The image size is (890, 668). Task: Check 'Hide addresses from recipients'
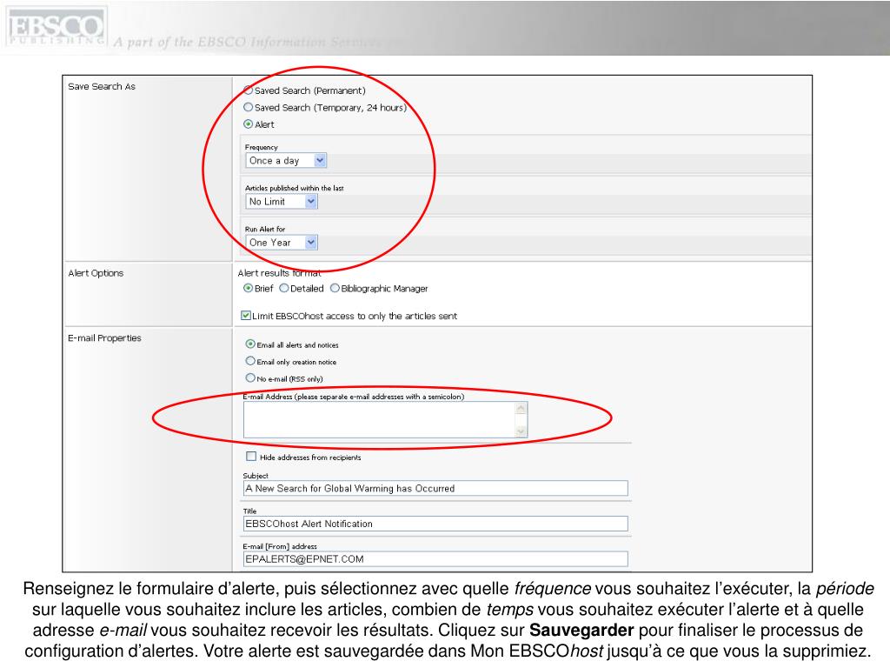[x=251, y=457]
